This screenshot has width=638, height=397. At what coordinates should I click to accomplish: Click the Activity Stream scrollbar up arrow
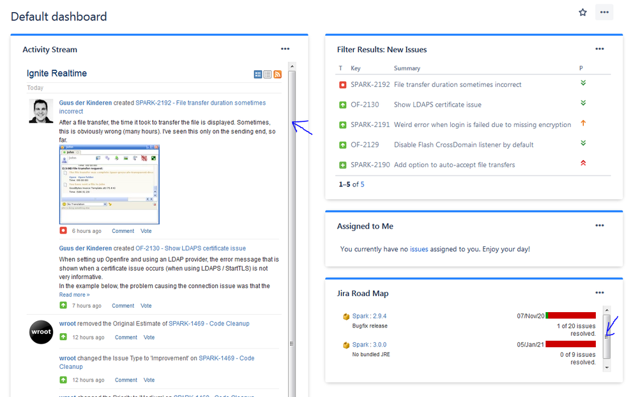(292, 66)
